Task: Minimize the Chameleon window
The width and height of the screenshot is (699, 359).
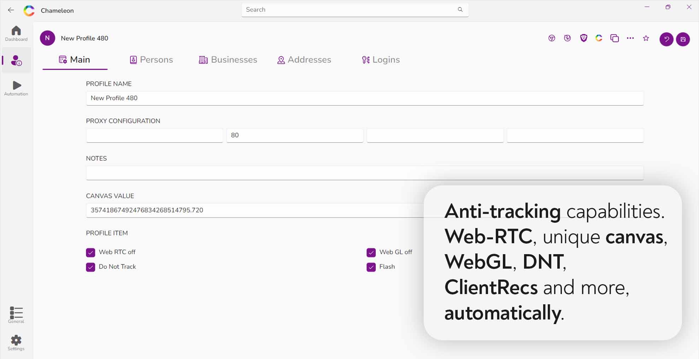Action: click(x=647, y=7)
